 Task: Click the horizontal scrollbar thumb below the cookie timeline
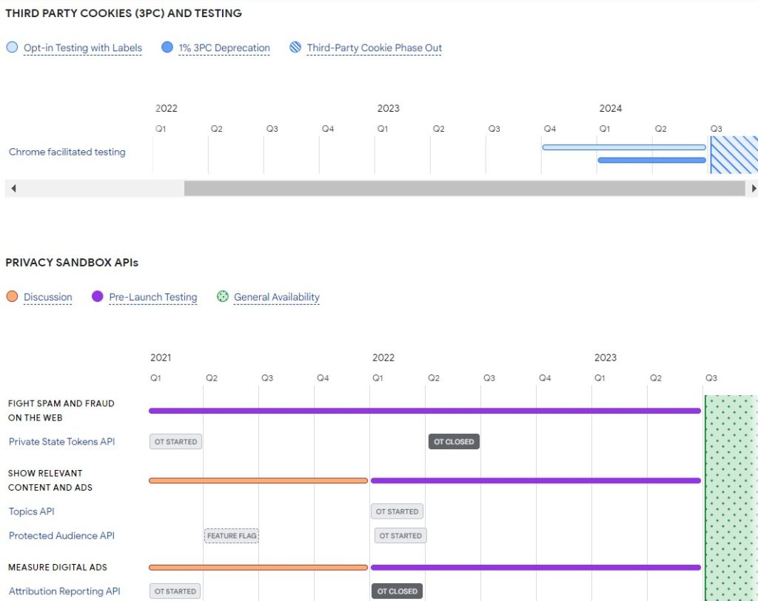click(466, 188)
